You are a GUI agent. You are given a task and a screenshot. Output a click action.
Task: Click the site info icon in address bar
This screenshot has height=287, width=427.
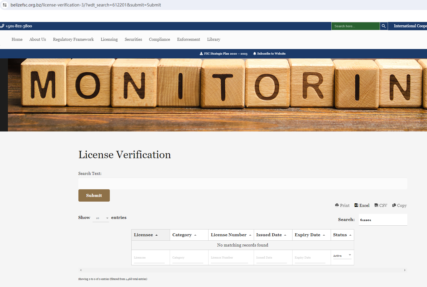pos(5,5)
